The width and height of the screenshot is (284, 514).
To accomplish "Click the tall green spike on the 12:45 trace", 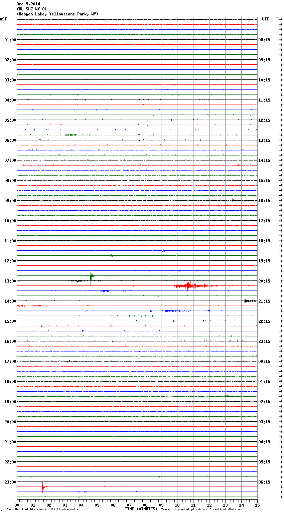I will (91, 280).
